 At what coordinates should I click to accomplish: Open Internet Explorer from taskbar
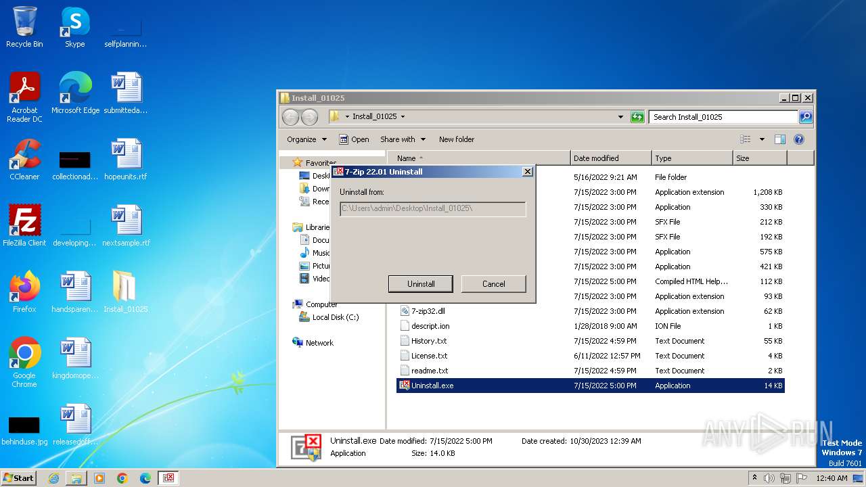point(53,478)
